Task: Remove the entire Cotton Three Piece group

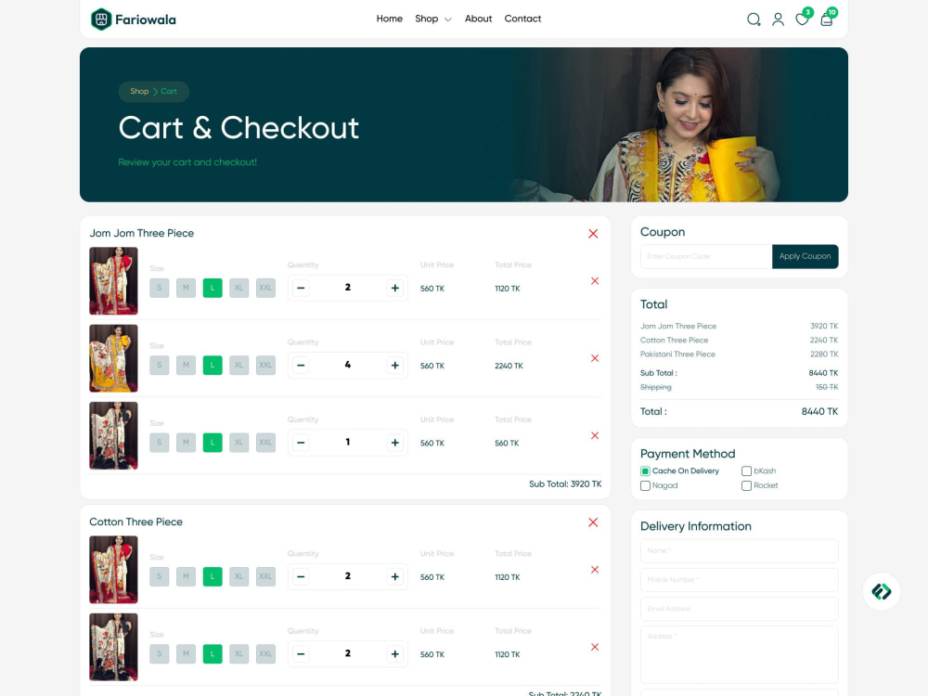Action: pos(593,522)
